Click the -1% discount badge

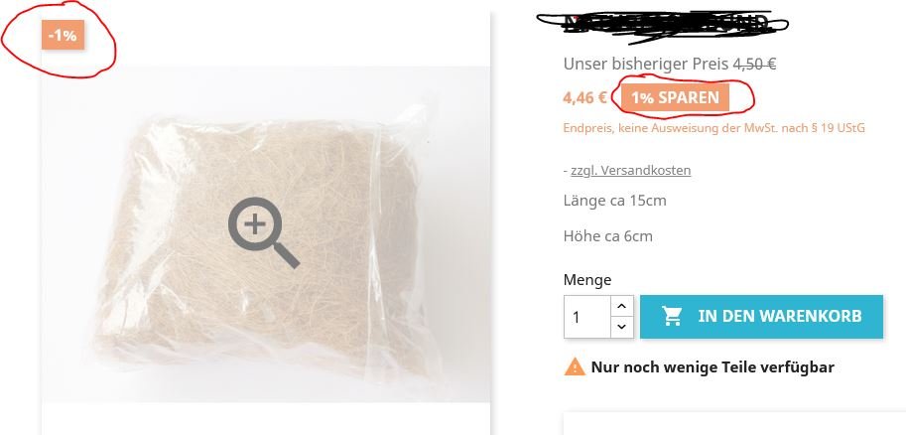pos(63,35)
